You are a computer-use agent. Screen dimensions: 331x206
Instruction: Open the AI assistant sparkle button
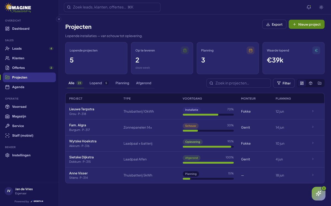pos(319,194)
